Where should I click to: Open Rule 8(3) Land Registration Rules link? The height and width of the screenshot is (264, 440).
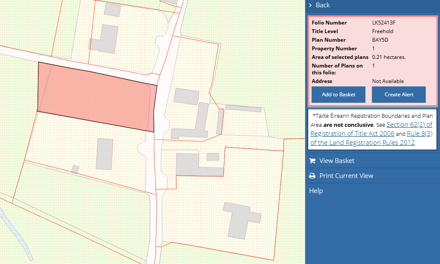[419, 134]
